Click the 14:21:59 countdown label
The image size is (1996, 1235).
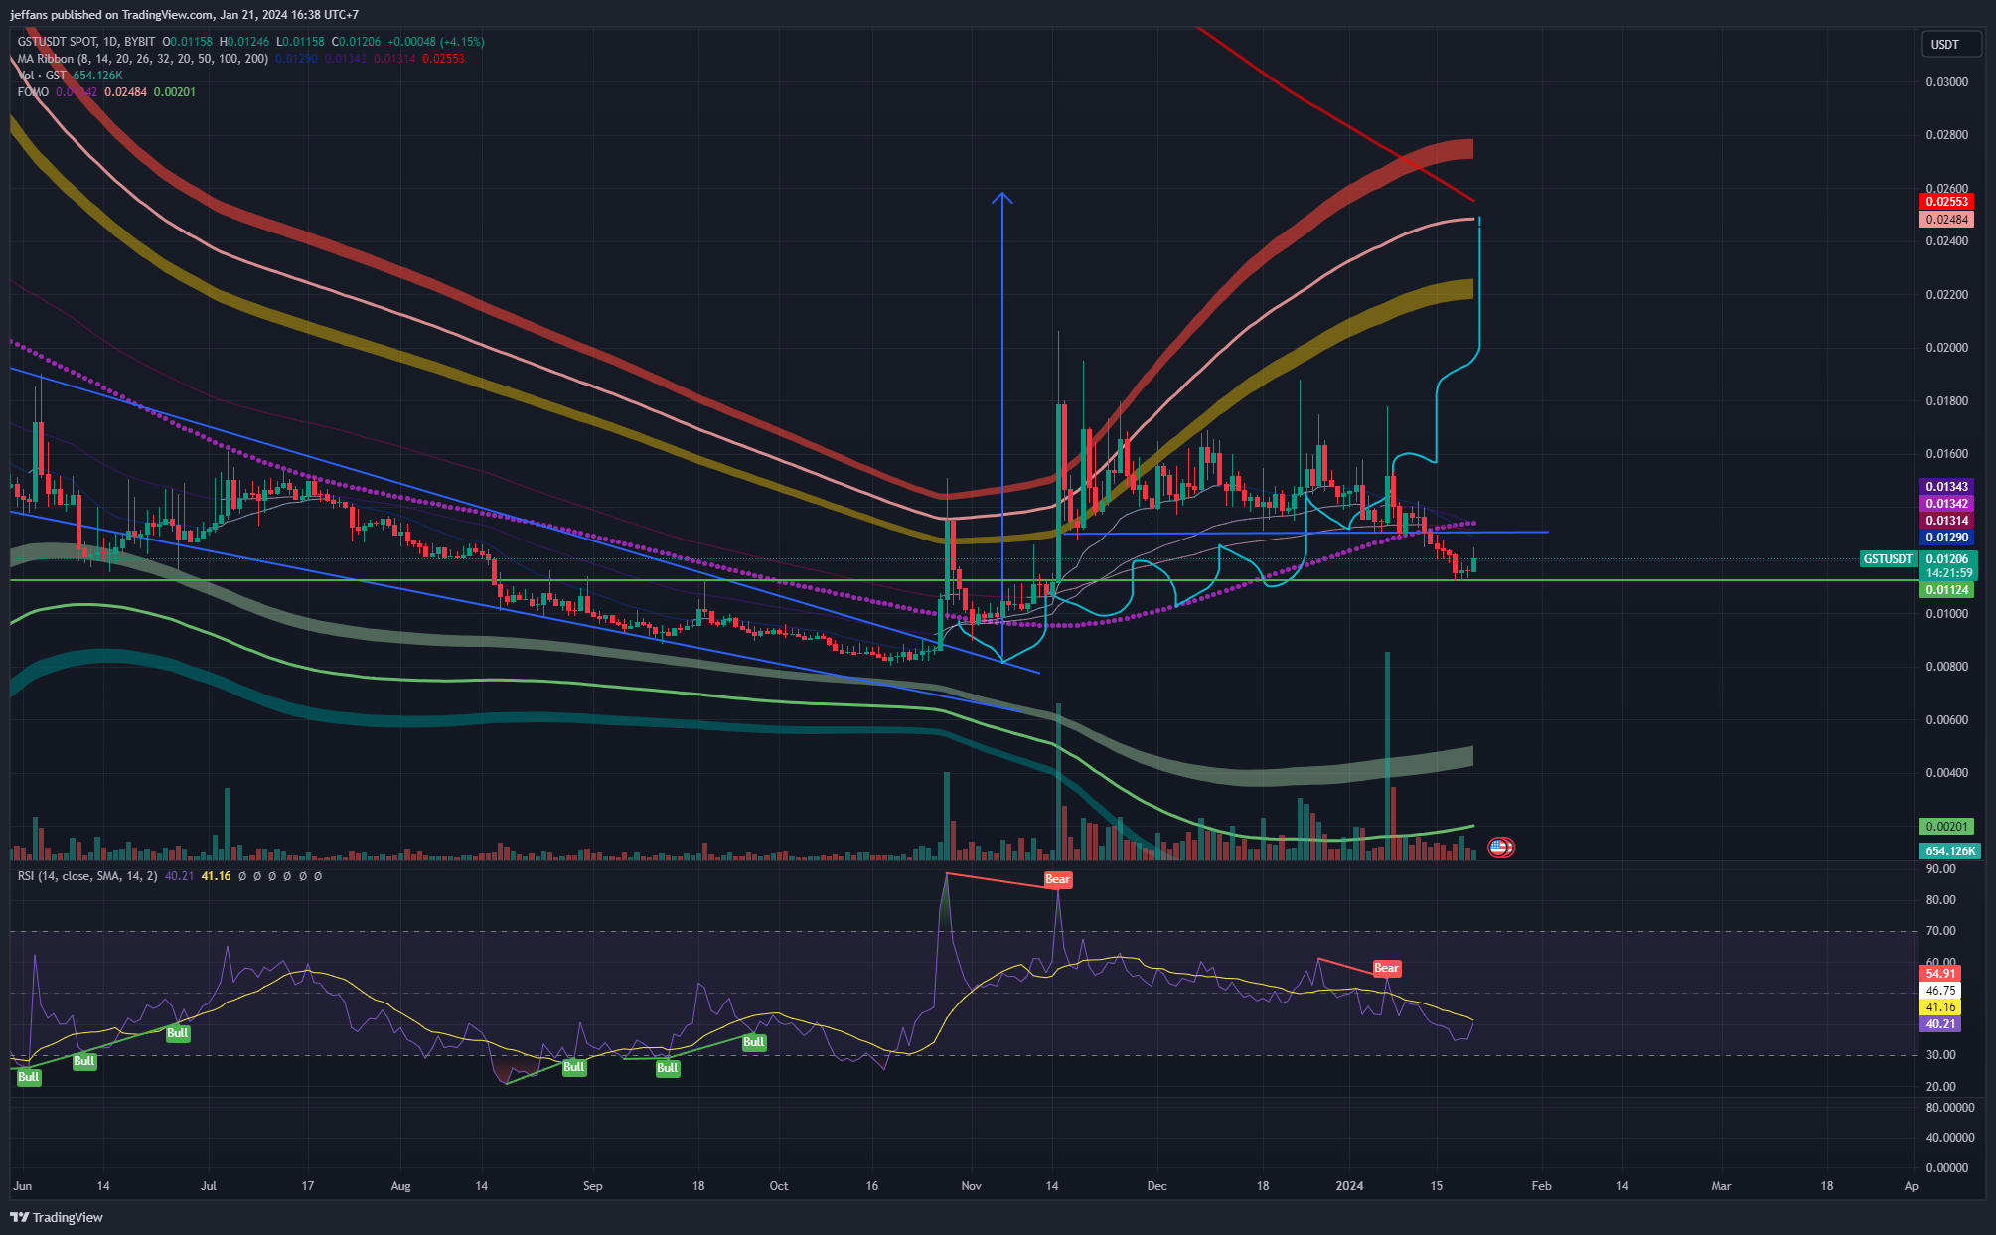click(1949, 573)
